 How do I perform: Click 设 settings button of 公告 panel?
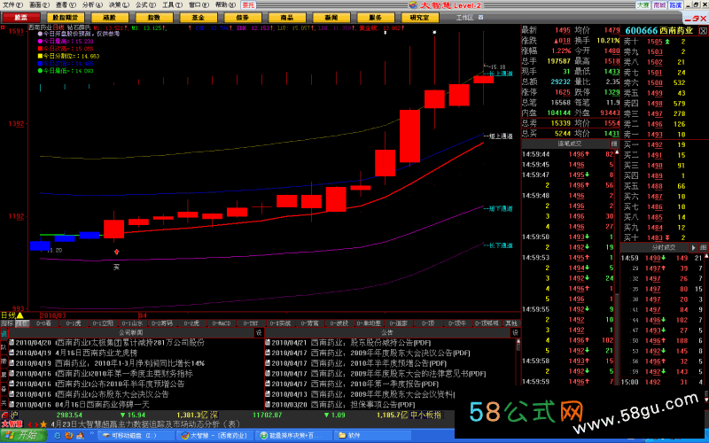coord(515,333)
